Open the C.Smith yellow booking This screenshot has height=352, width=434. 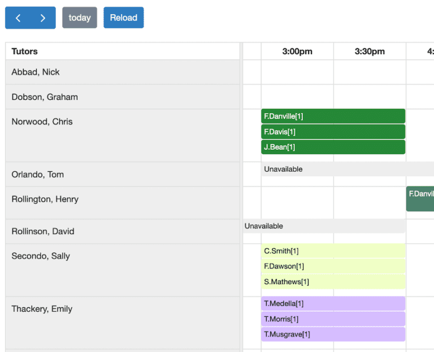pos(333,251)
